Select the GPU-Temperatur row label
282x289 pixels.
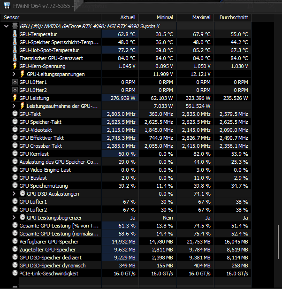click(38, 34)
